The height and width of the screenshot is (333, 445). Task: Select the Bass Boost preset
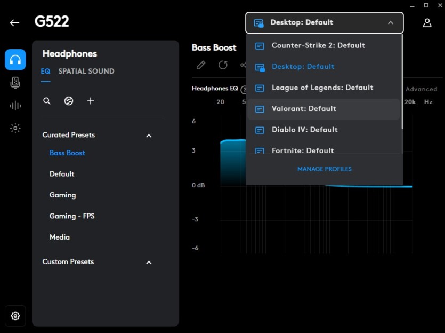pos(67,153)
